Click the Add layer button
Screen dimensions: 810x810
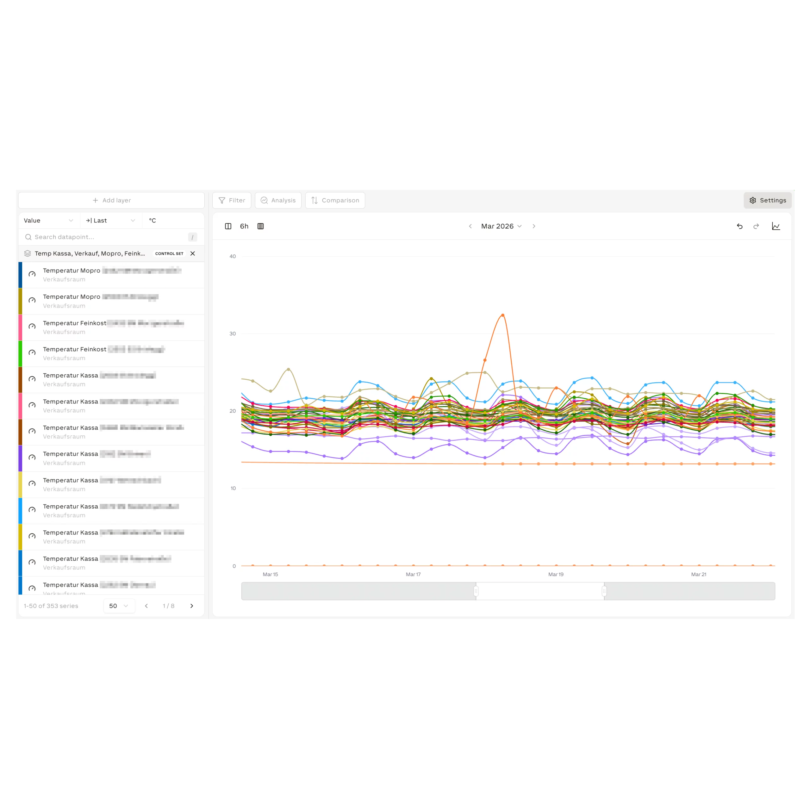[111, 200]
